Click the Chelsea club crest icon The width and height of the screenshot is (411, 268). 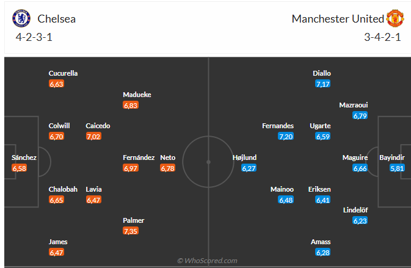21,18
